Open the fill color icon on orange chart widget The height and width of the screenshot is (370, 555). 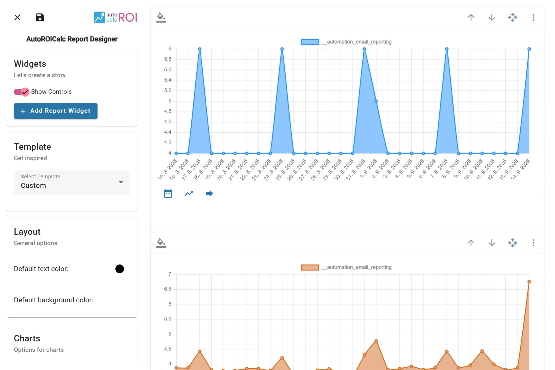pos(161,243)
